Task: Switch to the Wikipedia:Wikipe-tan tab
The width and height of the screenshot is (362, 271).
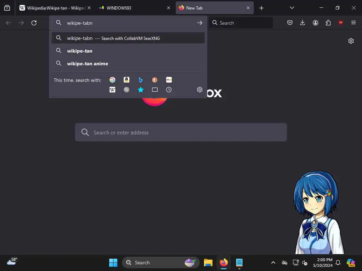Action: point(55,8)
